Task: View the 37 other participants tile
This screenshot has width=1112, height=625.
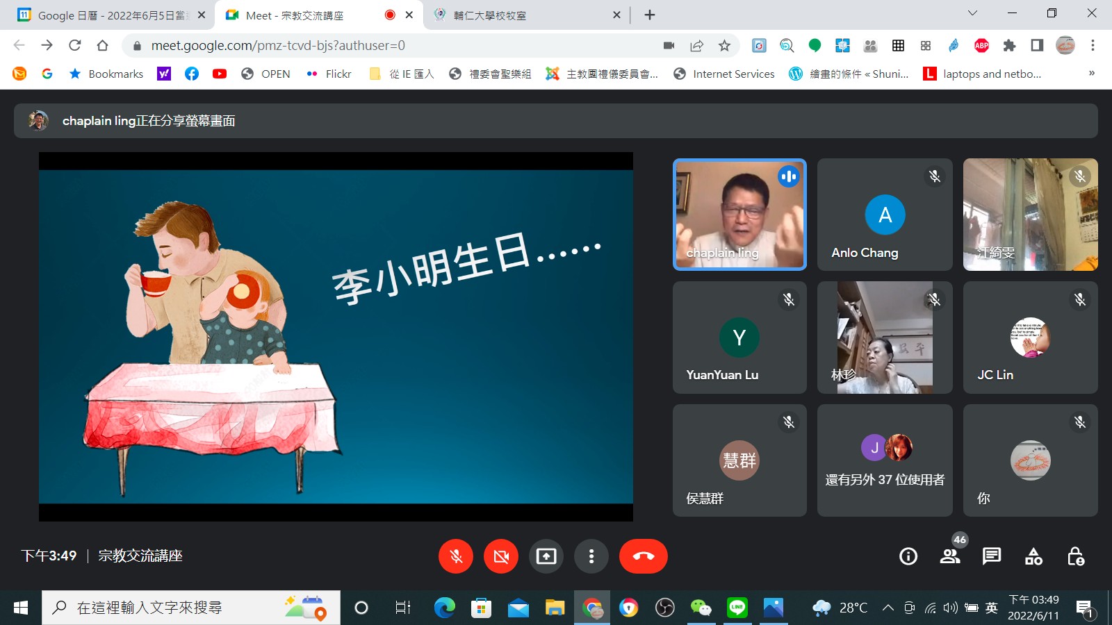Action: [885, 460]
